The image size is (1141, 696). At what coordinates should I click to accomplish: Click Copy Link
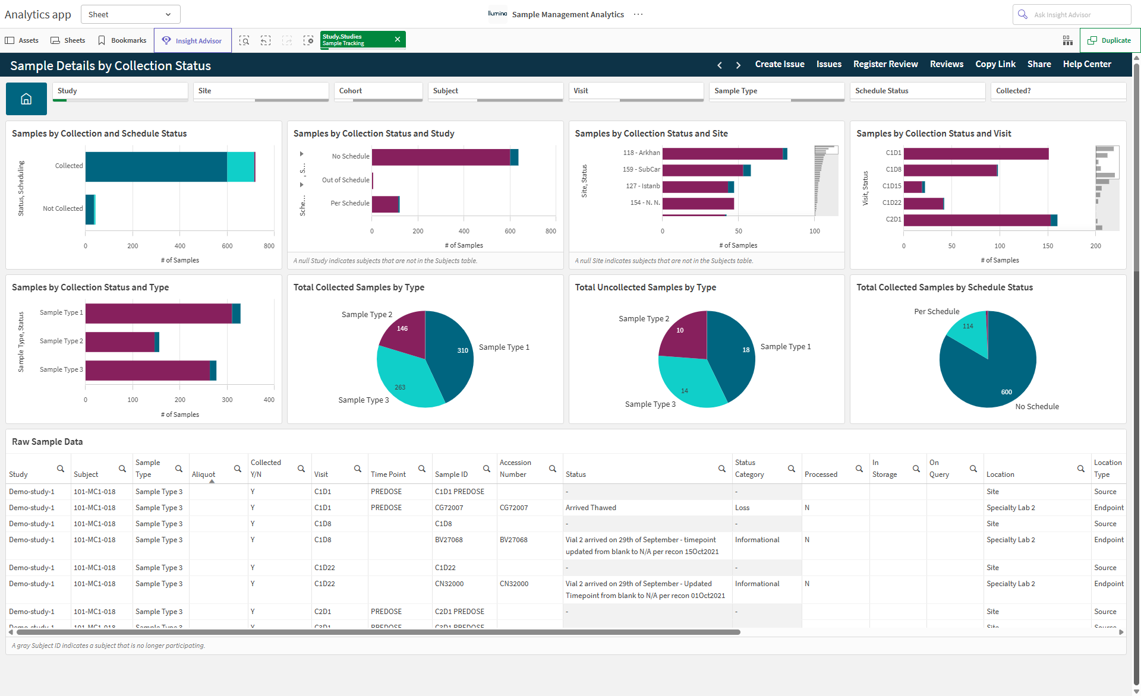(x=995, y=64)
